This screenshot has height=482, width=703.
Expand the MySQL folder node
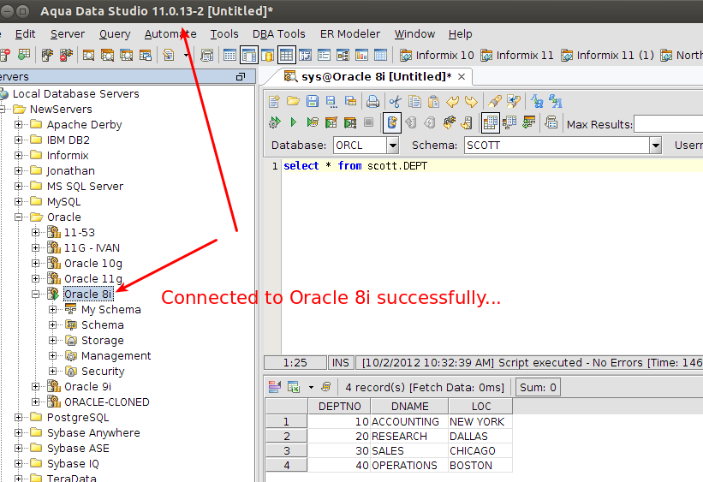(18, 202)
